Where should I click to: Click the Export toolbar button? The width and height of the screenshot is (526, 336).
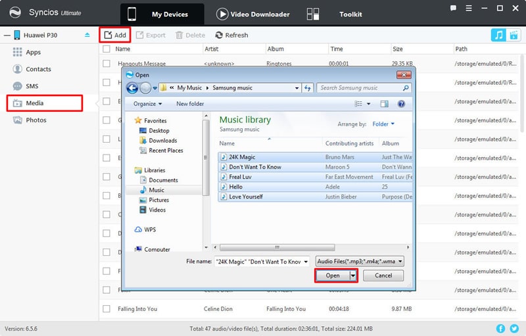[x=151, y=36]
